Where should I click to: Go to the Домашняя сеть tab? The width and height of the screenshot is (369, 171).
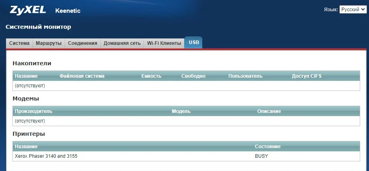pyautogui.click(x=122, y=43)
